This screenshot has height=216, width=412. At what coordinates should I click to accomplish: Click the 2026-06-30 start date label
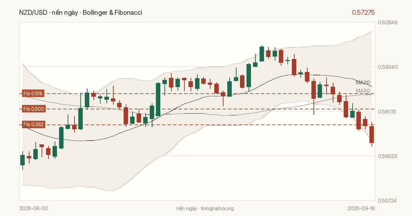point(34,208)
